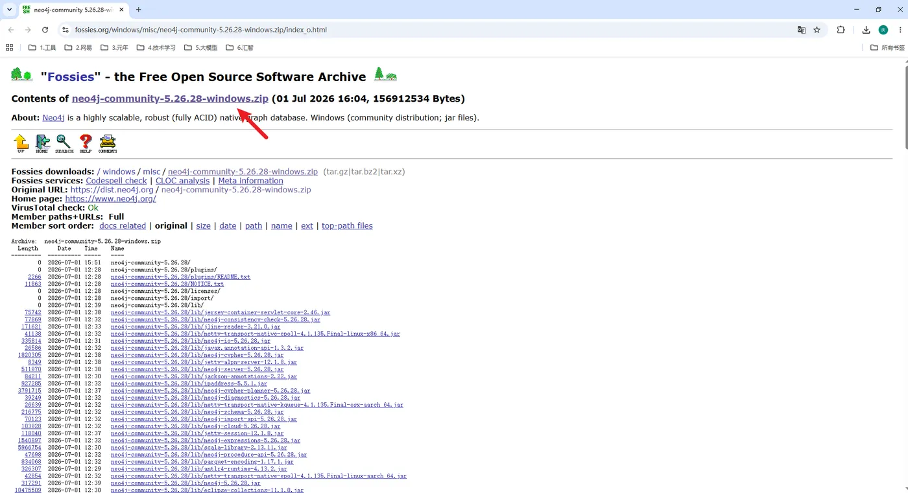Screen dimensions: 908x493
Task: Open the jline-reader-3.21.0.jar file name link
Action: point(196,327)
